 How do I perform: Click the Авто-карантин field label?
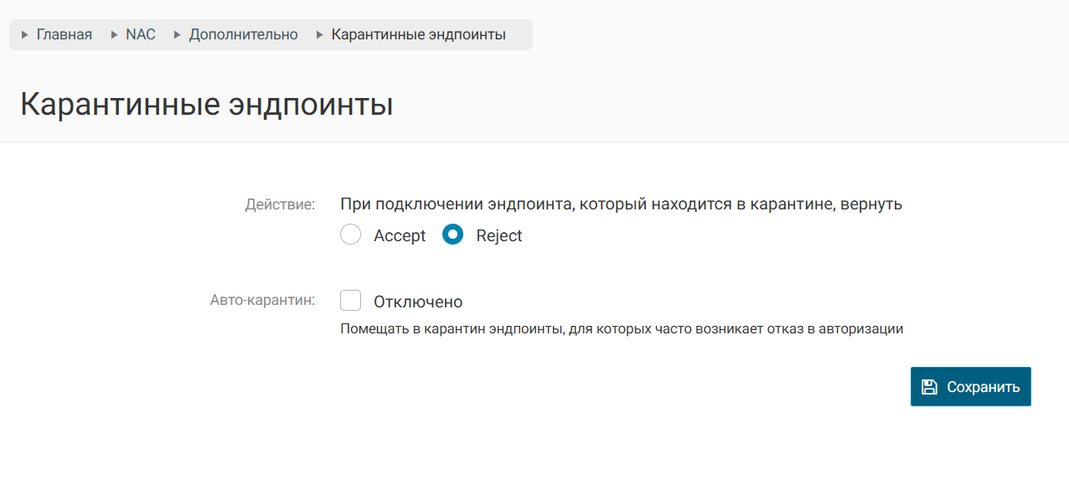(262, 300)
